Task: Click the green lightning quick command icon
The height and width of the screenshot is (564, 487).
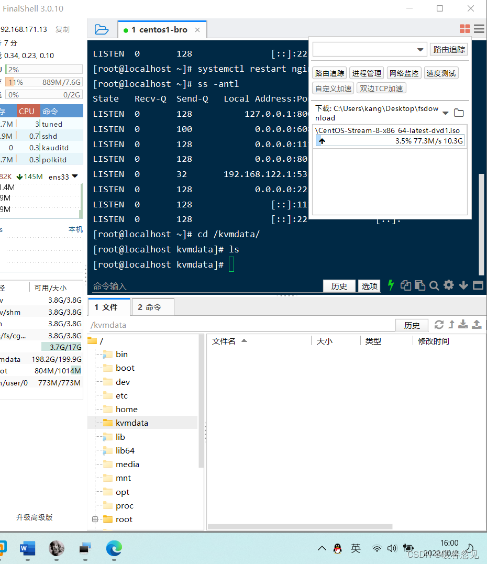Action: [391, 285]
